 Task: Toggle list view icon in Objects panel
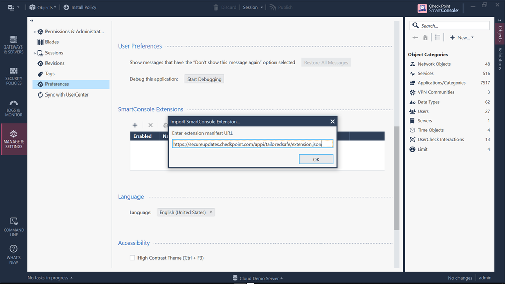point(437,38)
